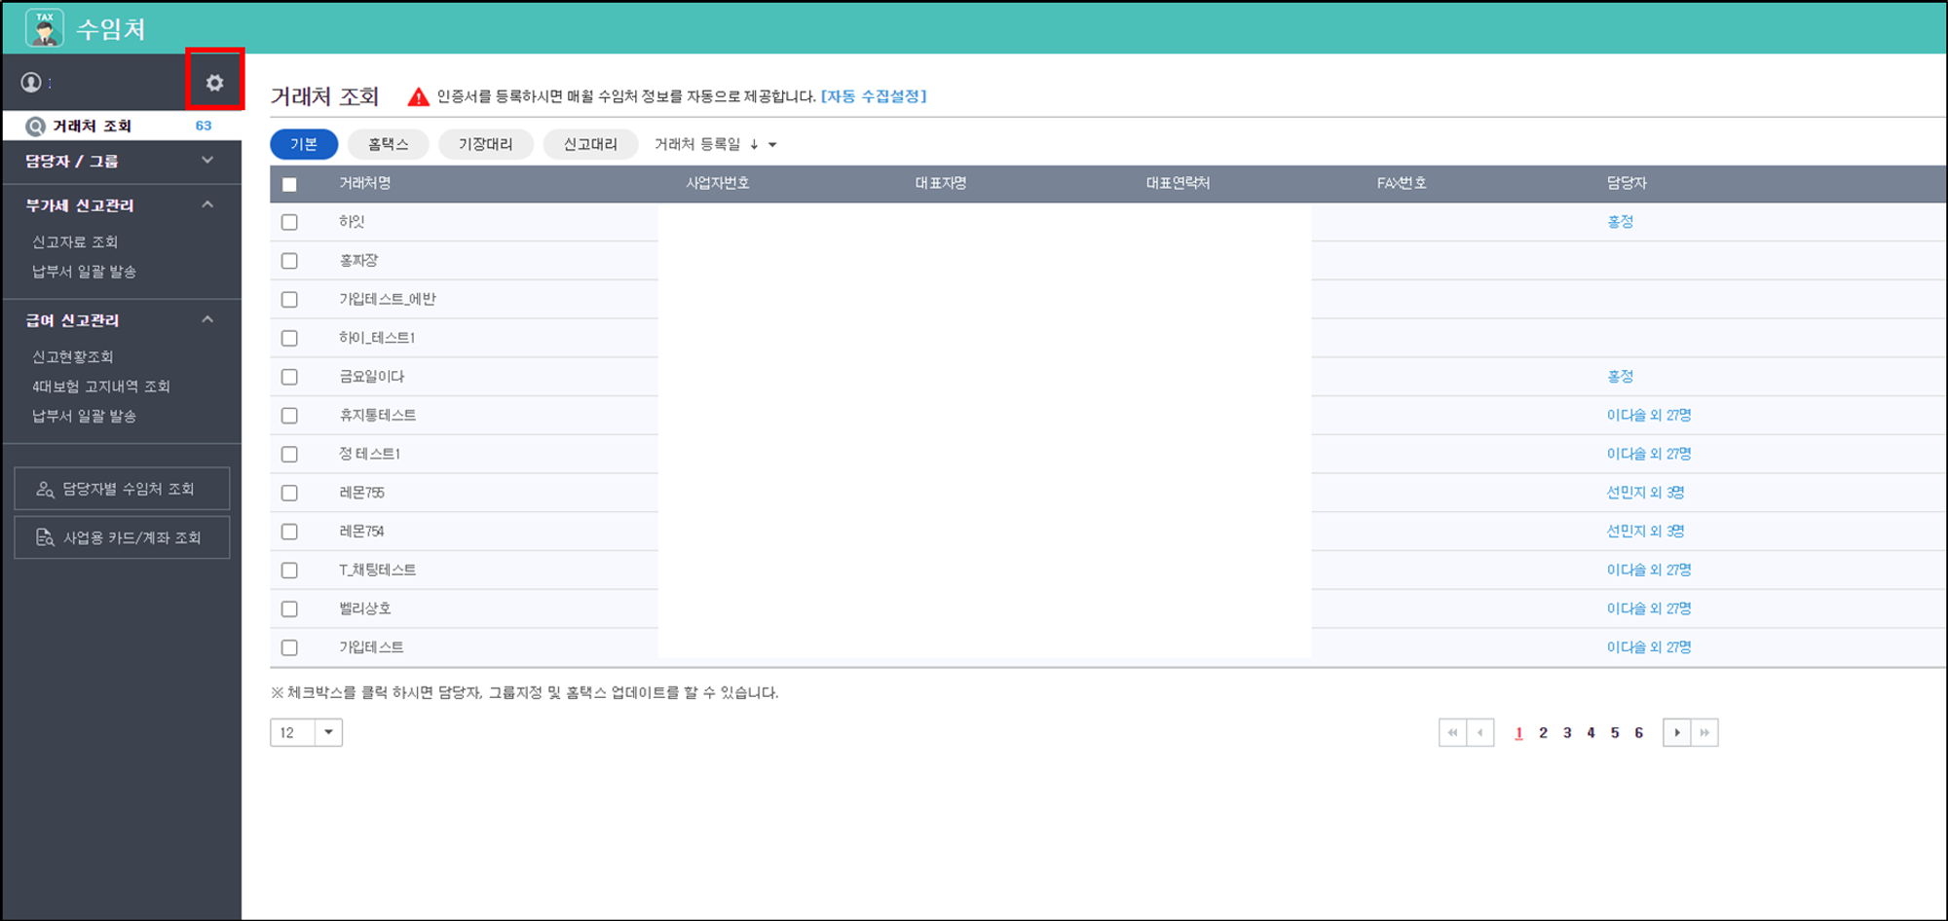Select the 기장대리 tab

click(x=485, y=144)
